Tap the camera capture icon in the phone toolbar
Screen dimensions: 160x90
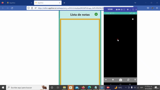tap(120, 80)
